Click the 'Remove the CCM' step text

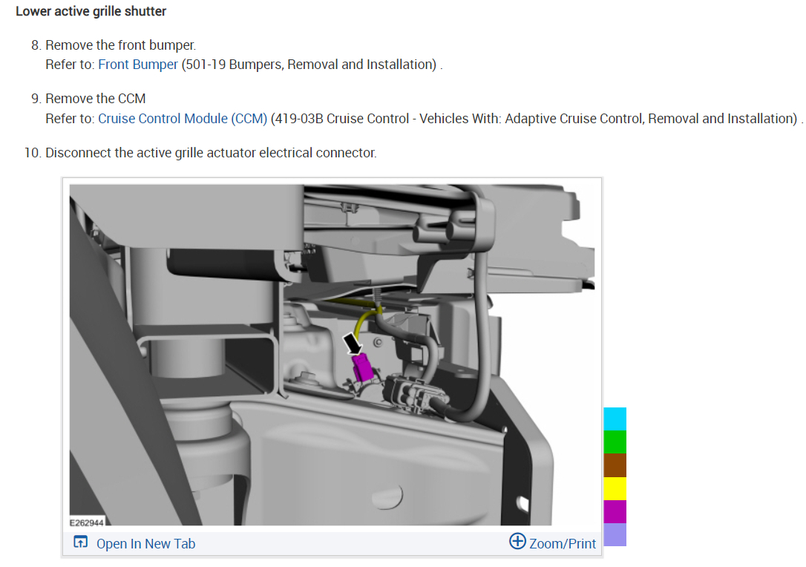(96, 99)
